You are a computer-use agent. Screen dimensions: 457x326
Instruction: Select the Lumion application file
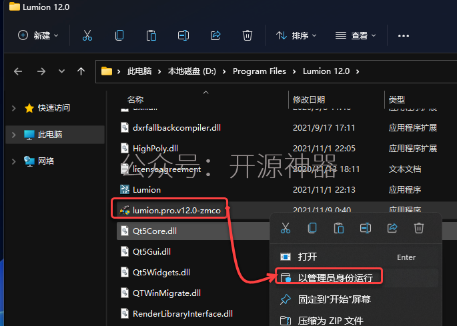[x=147, y=189]
